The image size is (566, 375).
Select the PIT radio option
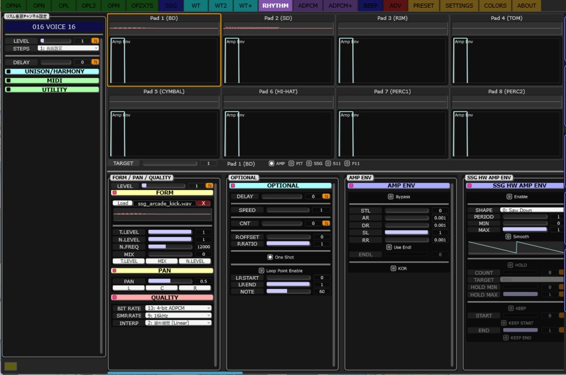point(291,163)
